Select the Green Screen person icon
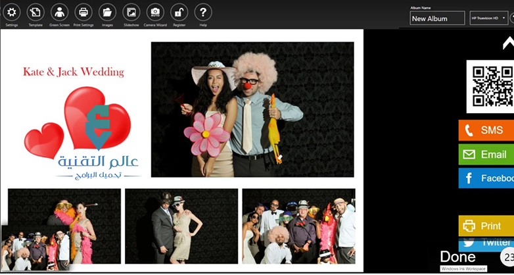This screenshot has height=275, width=514. pos(59,12)
